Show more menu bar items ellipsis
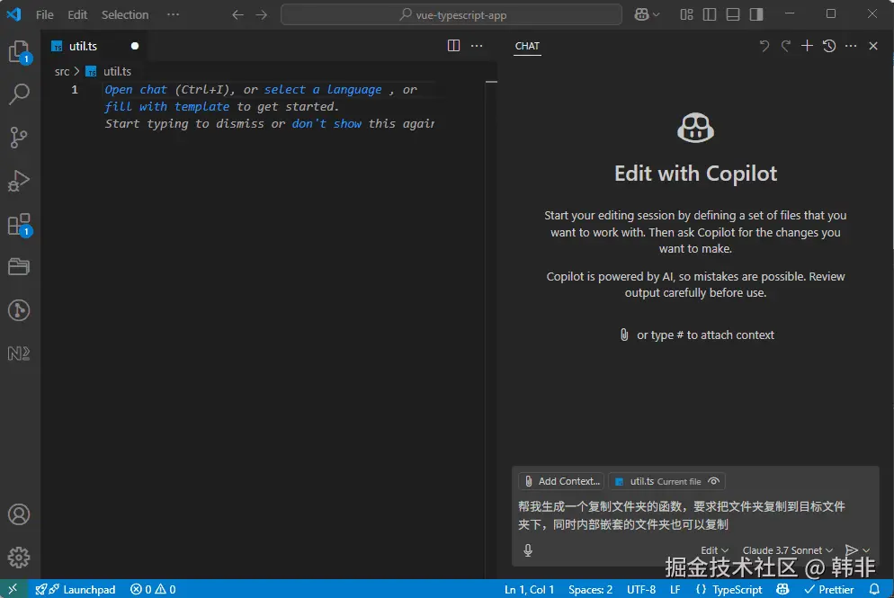 tap(173, 14)
